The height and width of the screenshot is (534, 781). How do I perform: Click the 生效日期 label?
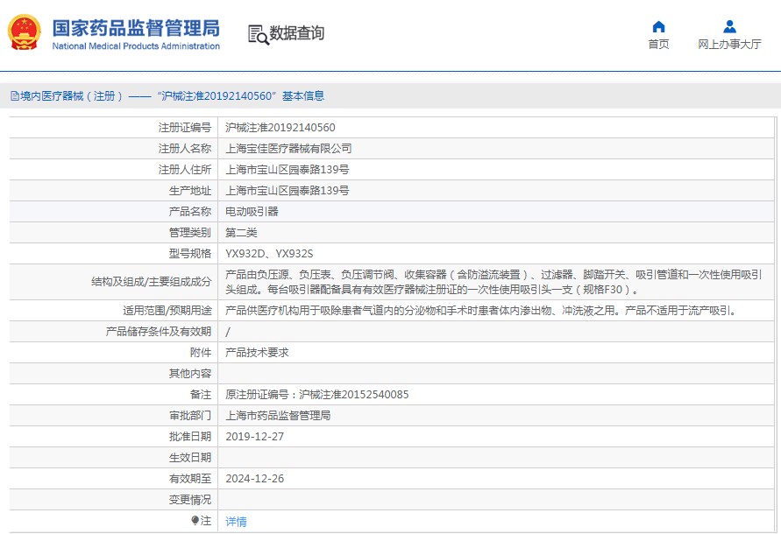click(189, 457)
